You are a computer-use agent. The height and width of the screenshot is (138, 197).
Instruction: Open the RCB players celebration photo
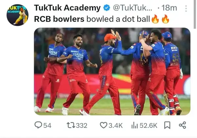[x=112, y=71]
